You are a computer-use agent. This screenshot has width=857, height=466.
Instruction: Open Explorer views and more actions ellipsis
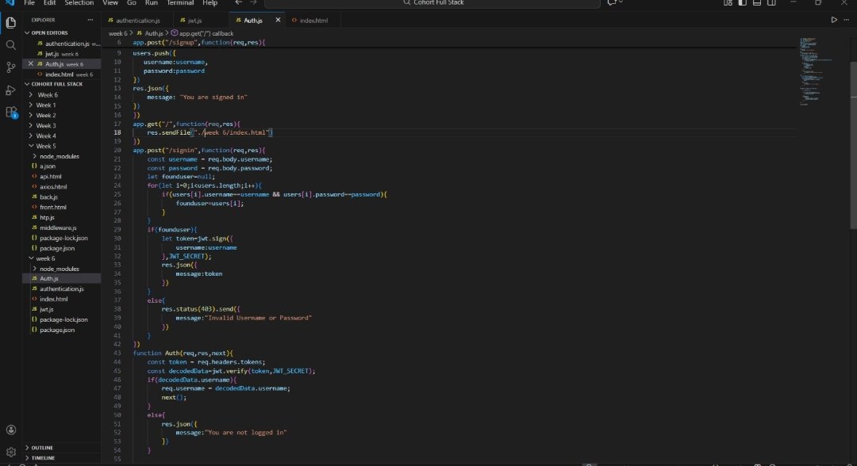(x=90, y=20)
